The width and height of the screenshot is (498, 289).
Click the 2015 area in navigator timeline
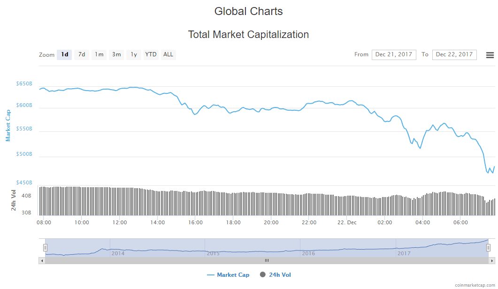click(213, 253)
